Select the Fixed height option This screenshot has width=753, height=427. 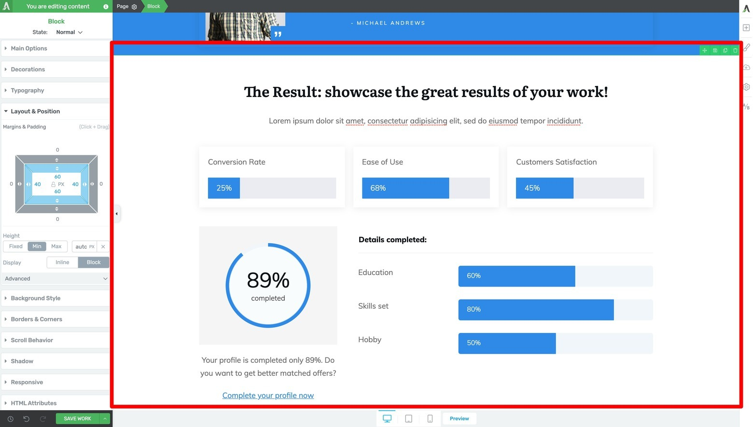(15, 246)
